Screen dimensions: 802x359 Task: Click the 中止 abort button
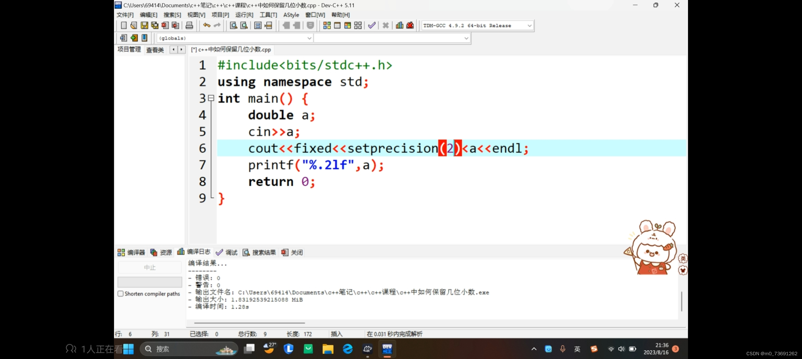(x=150, y=268)
